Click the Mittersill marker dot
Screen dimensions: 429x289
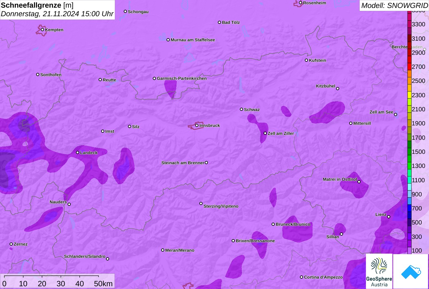pyautogui.click(x=351, y=123)
